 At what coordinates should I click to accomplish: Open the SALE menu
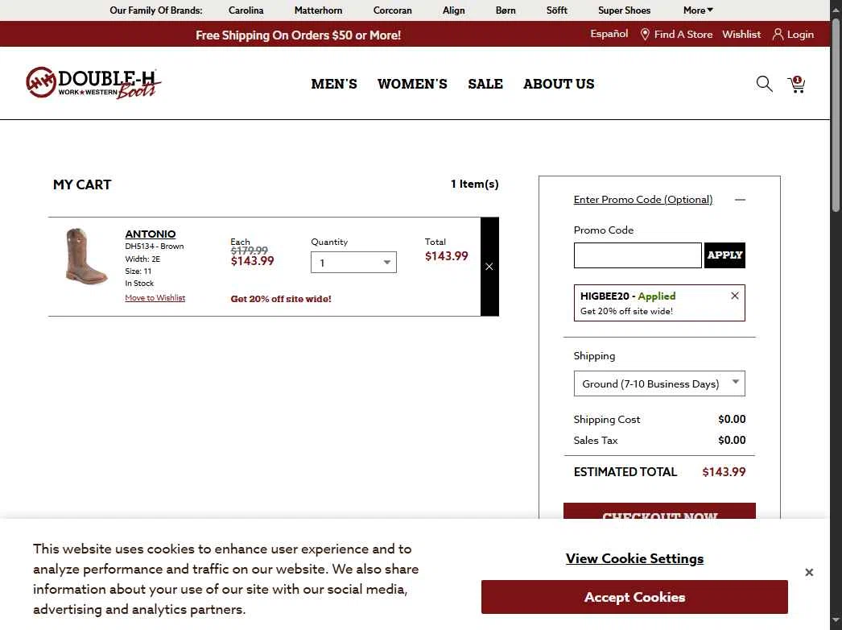coord(485,84)
